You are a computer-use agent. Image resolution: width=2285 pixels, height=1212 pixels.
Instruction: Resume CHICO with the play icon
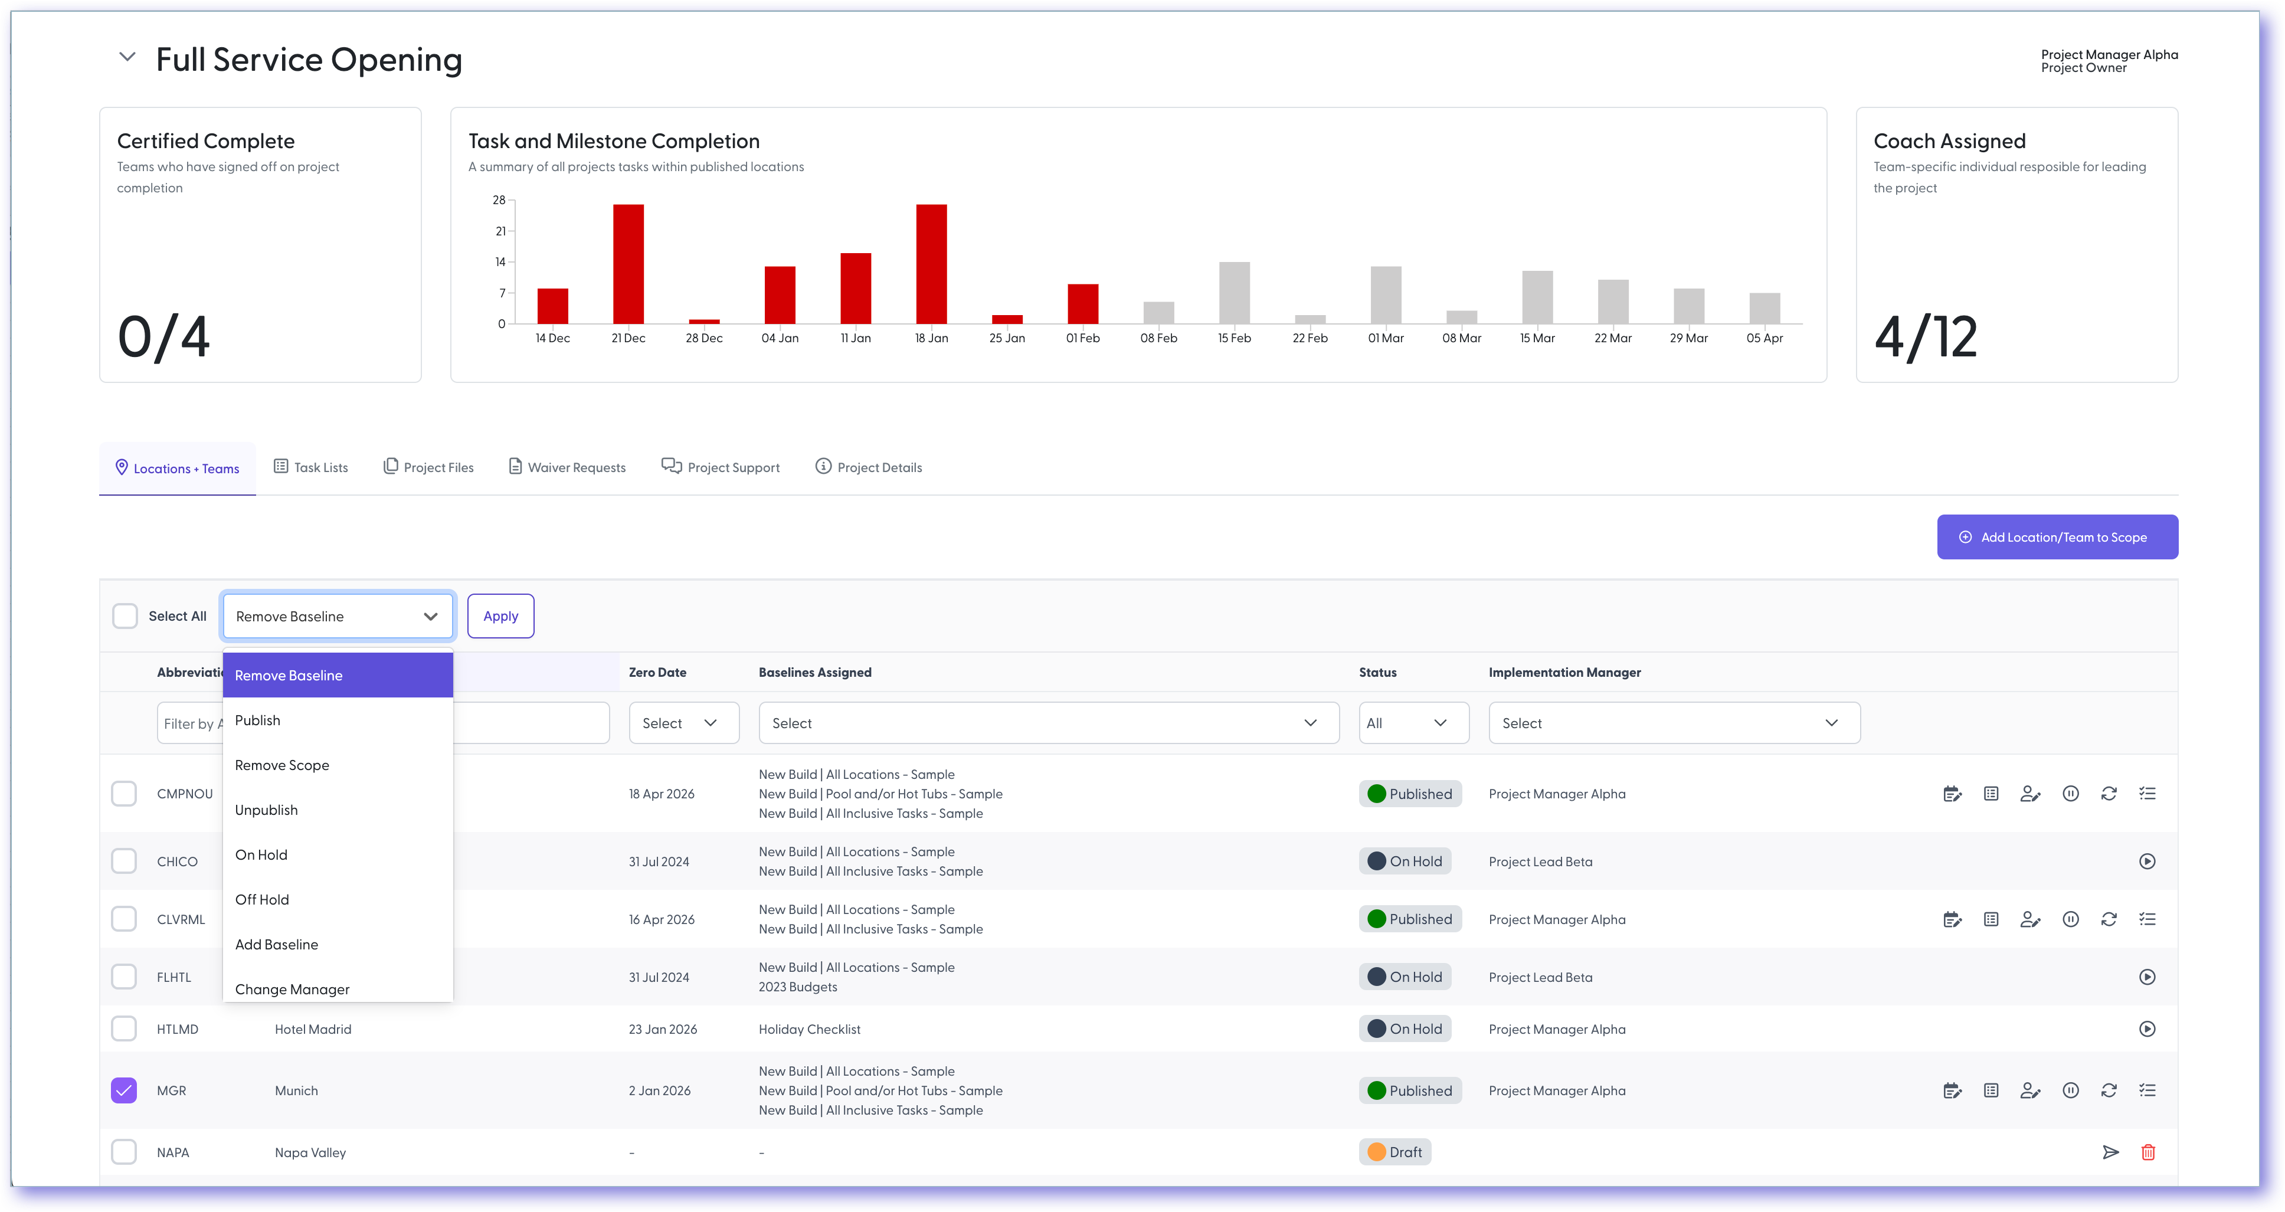coord(2147,861)
